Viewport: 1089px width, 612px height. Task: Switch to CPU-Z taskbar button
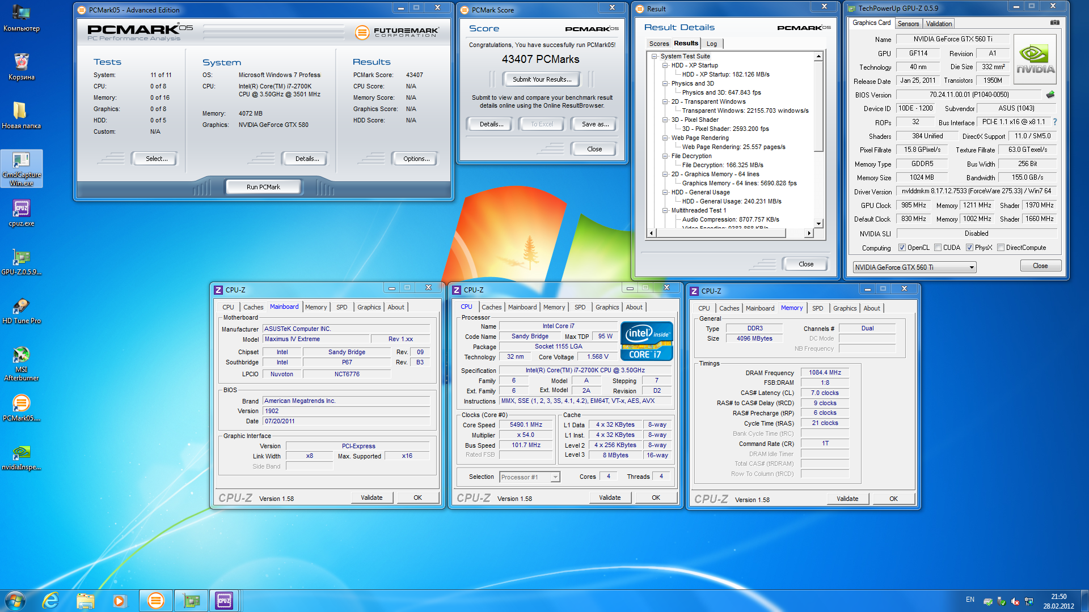224,601
